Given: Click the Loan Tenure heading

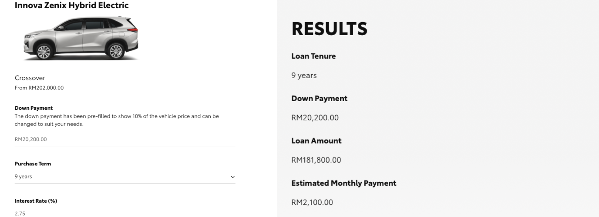Looking at the screenshot, I should point(313,56).
